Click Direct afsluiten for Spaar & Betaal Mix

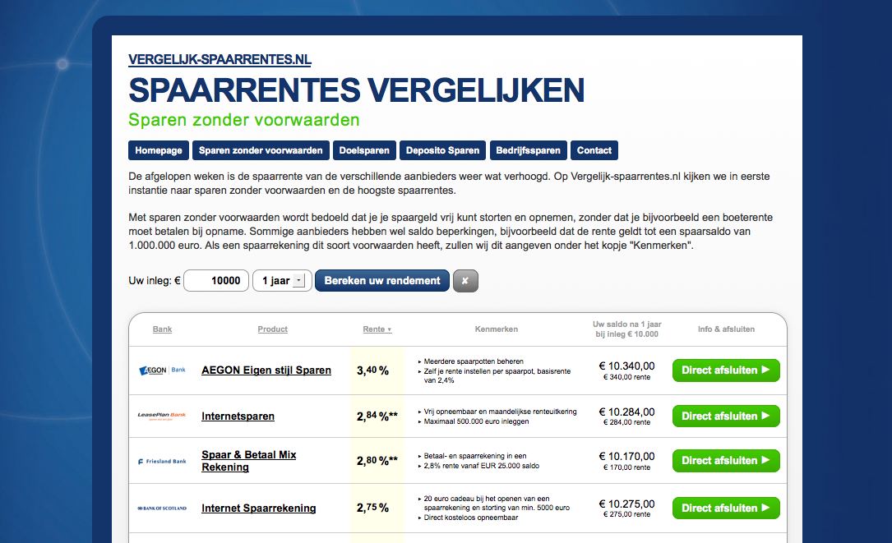(726, 461)
